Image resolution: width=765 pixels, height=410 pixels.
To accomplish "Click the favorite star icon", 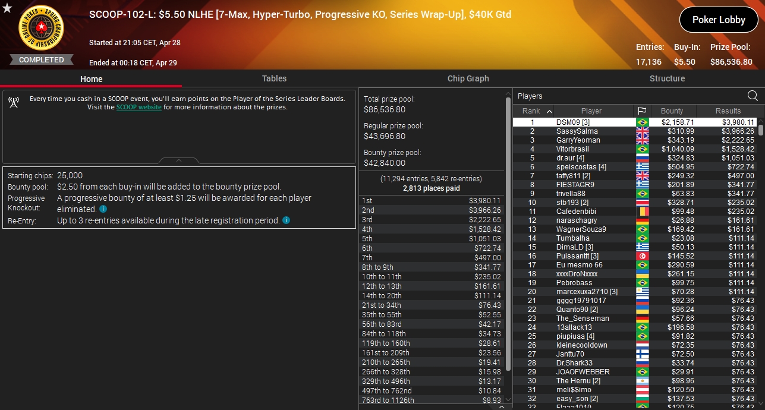I will coord(7,8).
